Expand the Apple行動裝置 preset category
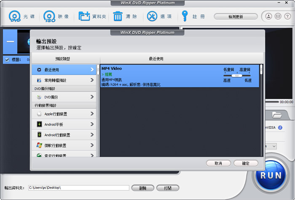The width and height of the screenshot is (295, 200). click(x=92, y=114)
